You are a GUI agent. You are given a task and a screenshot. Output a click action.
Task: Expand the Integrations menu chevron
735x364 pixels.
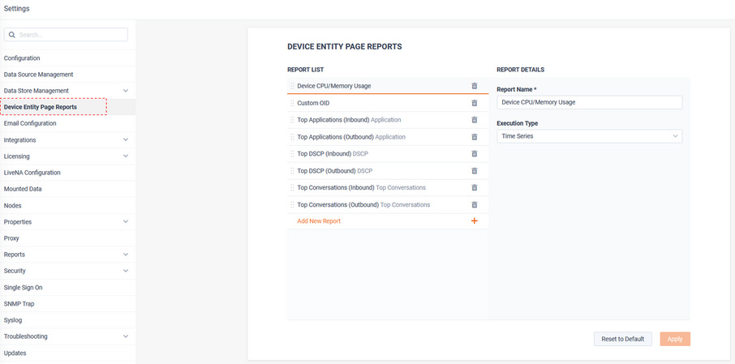click(x=125, y=140)
